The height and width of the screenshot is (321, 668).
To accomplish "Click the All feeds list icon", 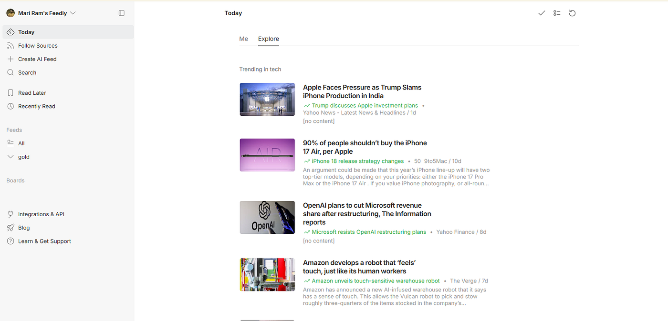I will pyautogui.click(x=10, y=143).
